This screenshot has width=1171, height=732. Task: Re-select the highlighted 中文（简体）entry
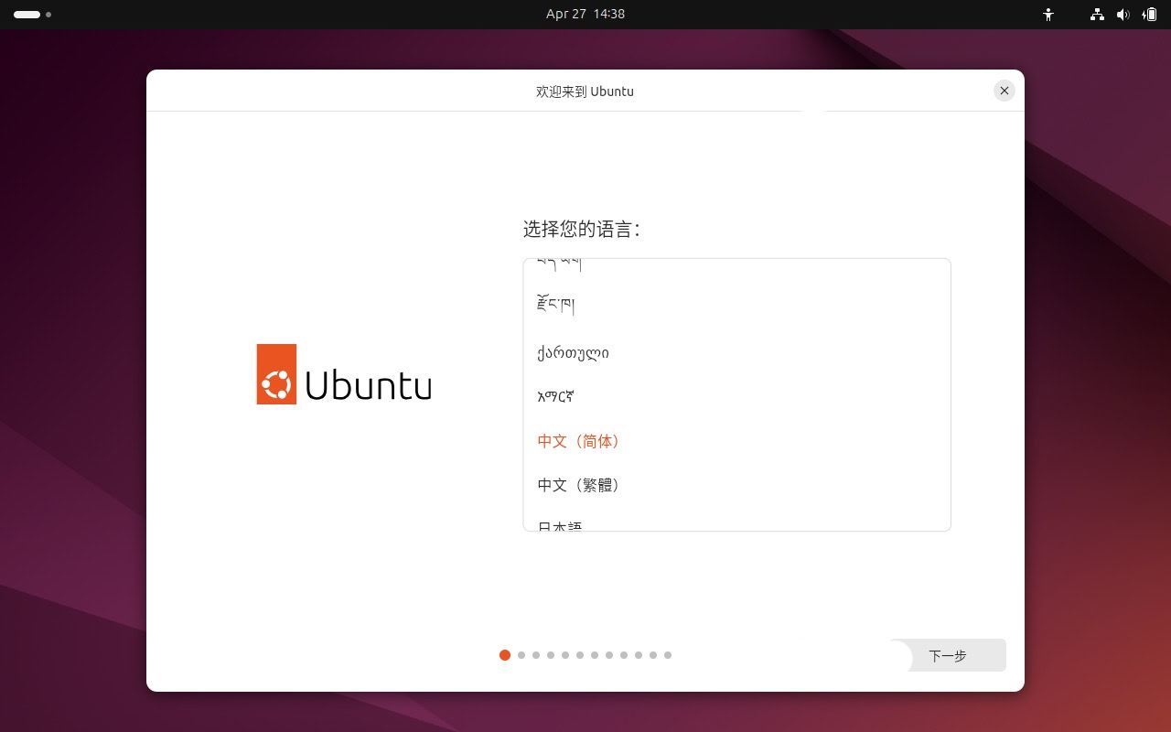coord(578,441)
